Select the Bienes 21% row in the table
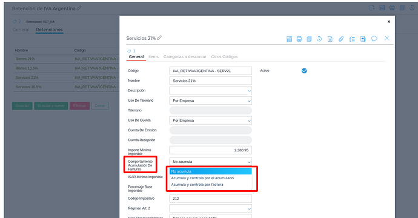The height and width of the screenshot is (218, 418). (67, 59)
